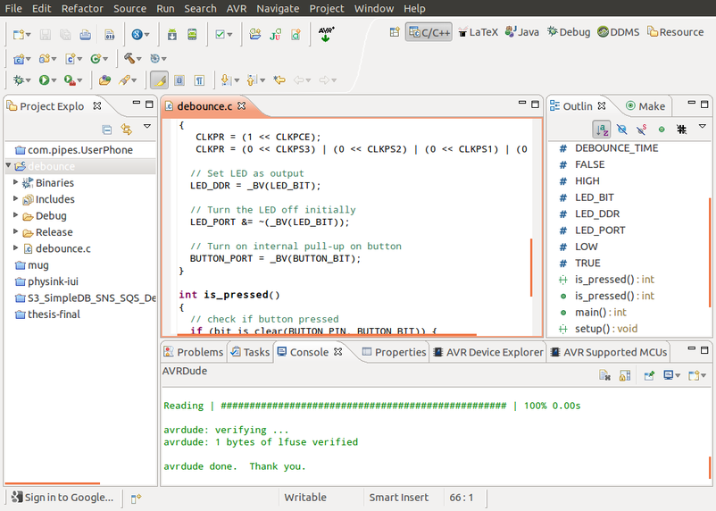Open the Refactor menu
Image resolution: width=716 pixels, height=511 pixels.
[x=82, y=8]
